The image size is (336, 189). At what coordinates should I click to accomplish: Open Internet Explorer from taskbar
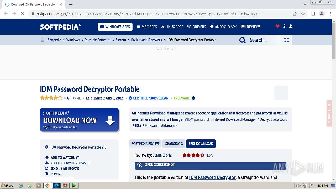(21, 186)
